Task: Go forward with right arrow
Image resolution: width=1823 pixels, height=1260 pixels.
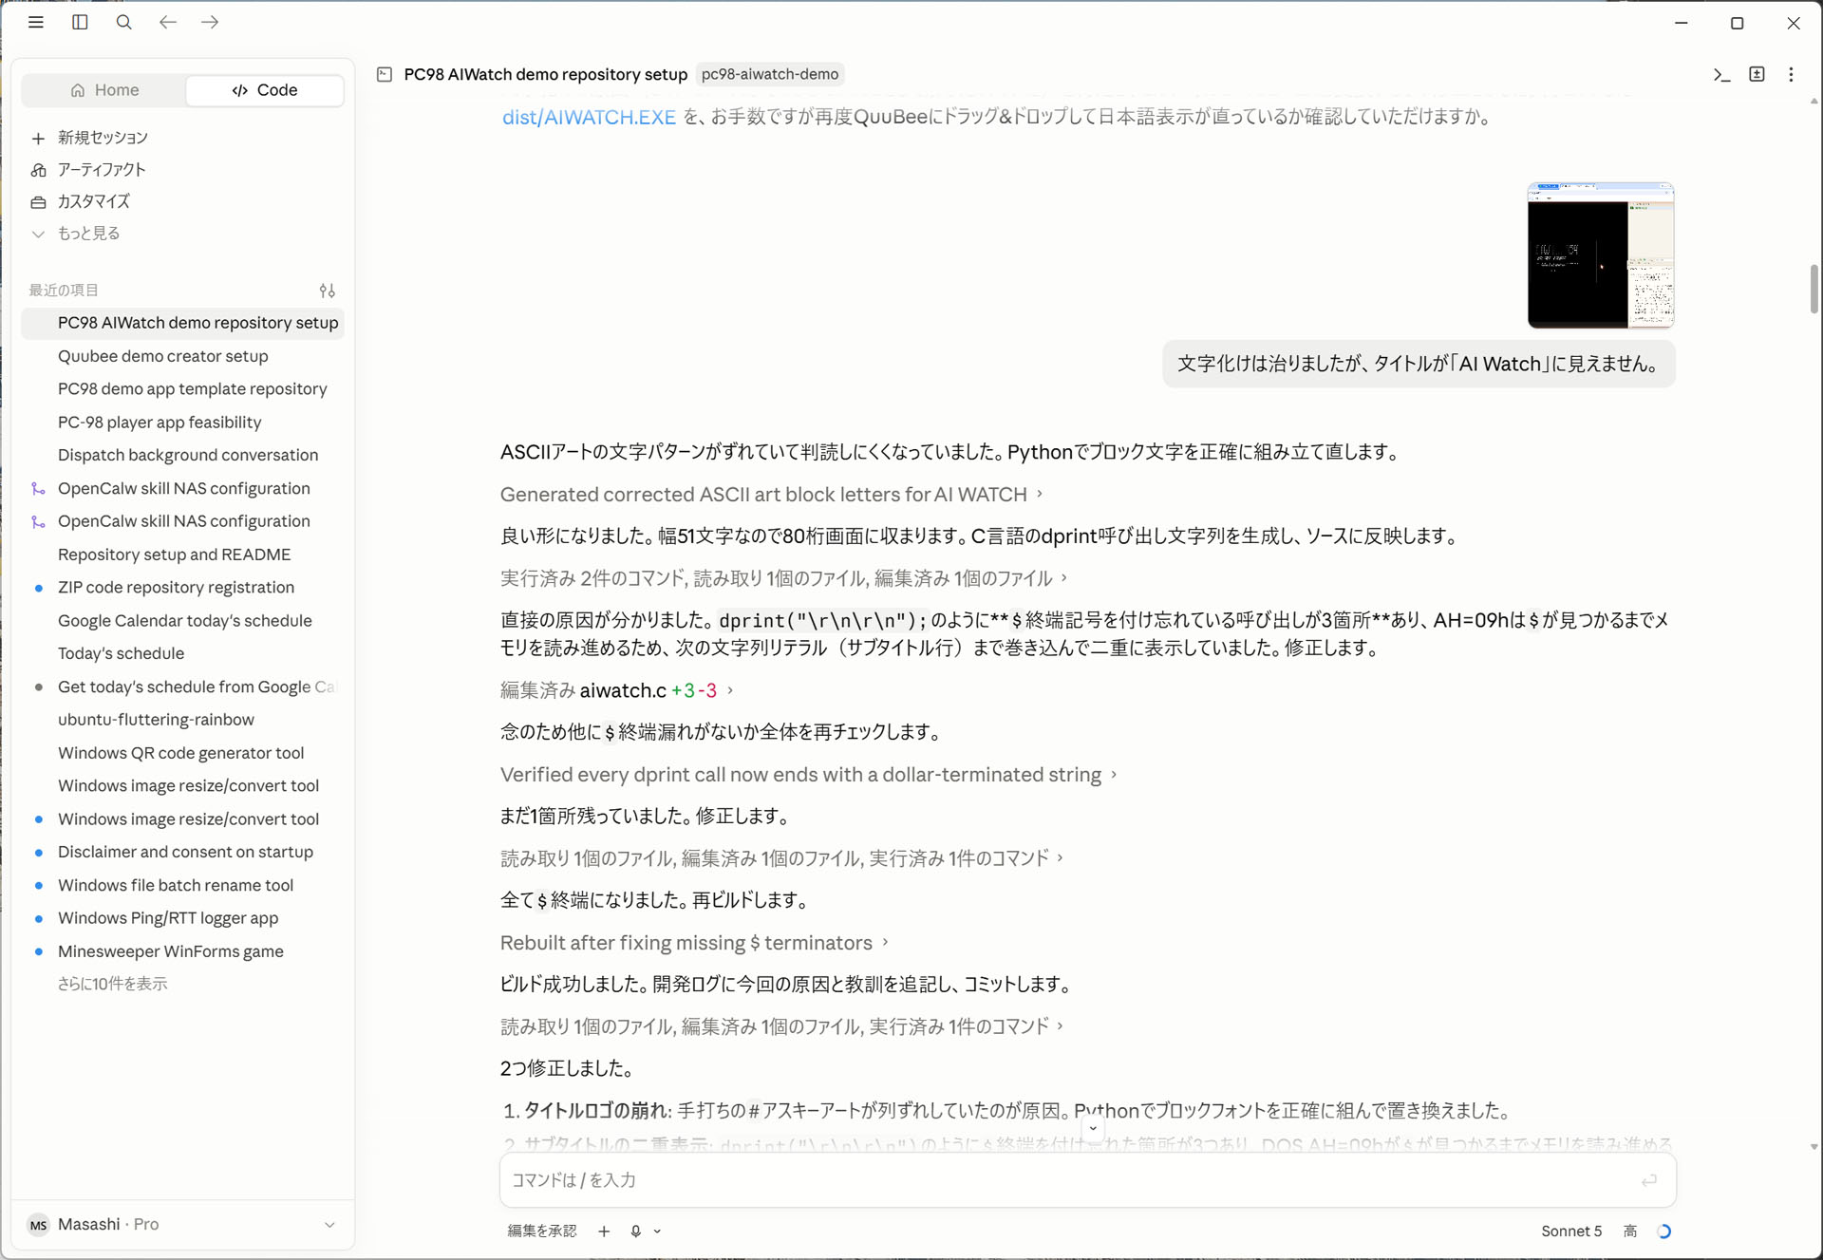Action: point(210,22)
